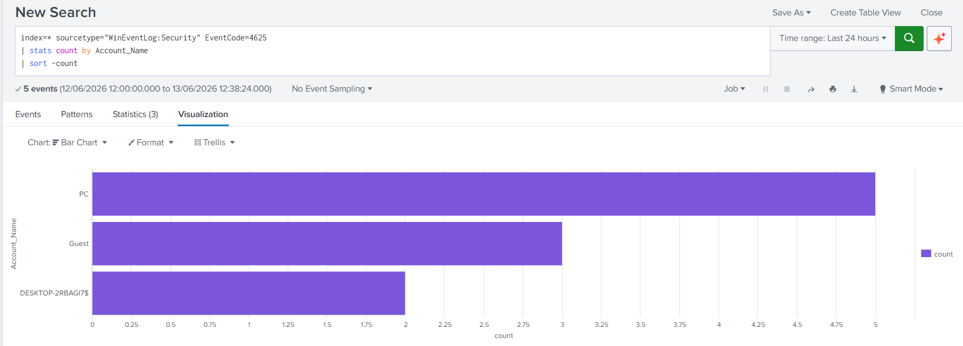Open the No Event Sampling dropdown
This screenshot has height=346, width=963.
(332, 89)
